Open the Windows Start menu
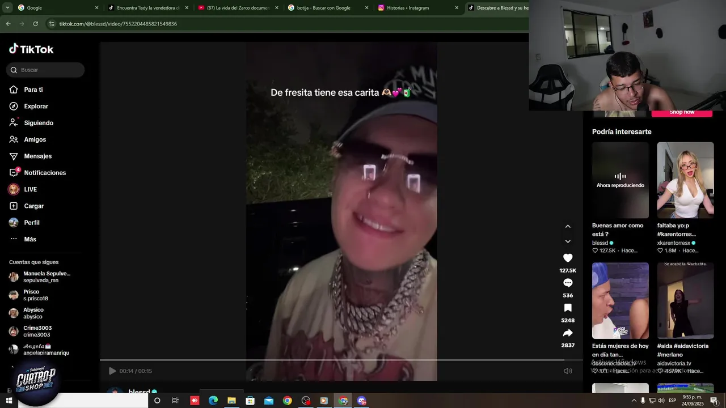This screenshot has width=726, height=408. tap(9, 401)
